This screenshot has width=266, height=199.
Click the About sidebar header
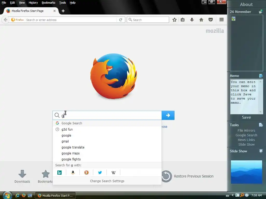pos(246,4)
